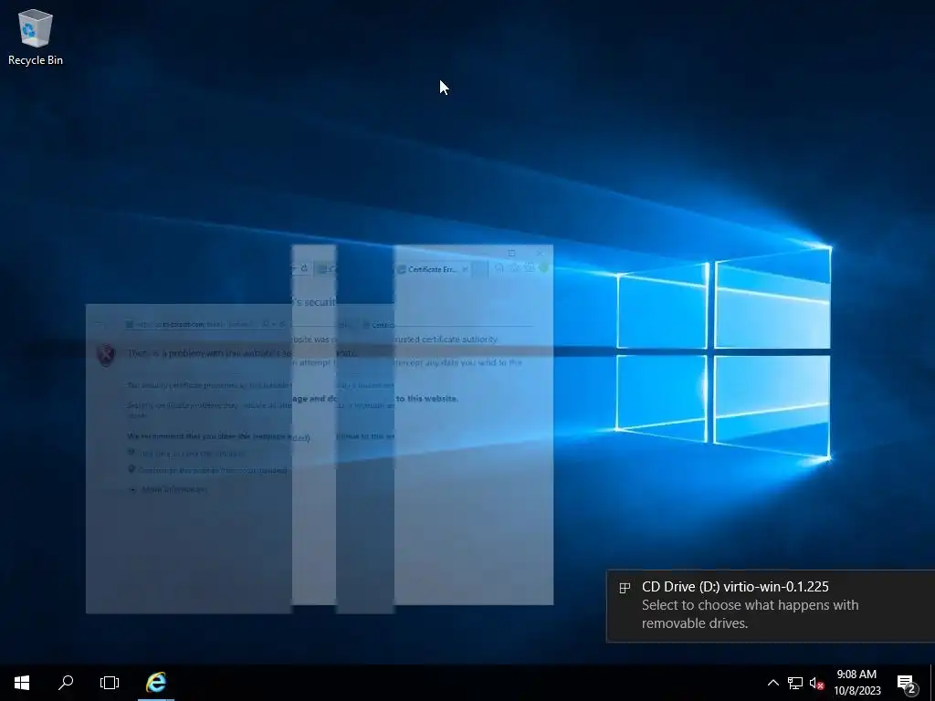Screen dimensions: 935x701
Task: Select the Certificate Error browser tab
Action: point(434,269)
